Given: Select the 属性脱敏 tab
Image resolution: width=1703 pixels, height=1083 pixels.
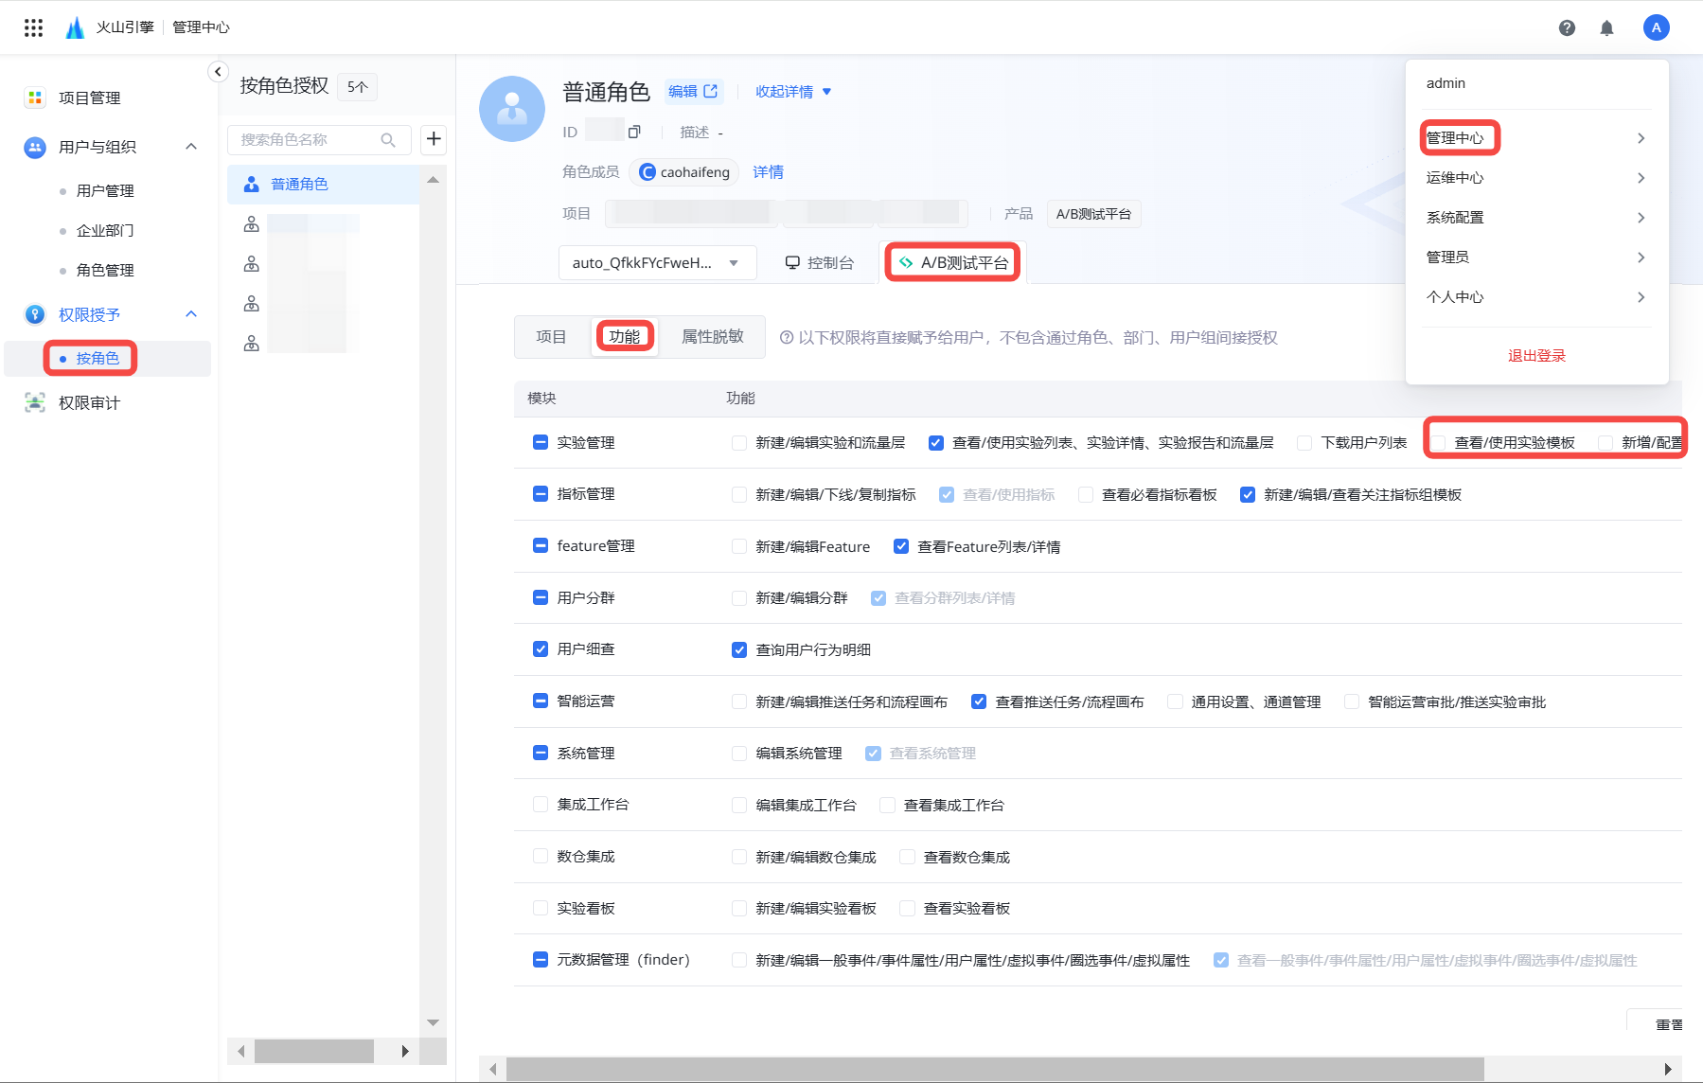Looking at the screenshot, I should tap(713, 337).
